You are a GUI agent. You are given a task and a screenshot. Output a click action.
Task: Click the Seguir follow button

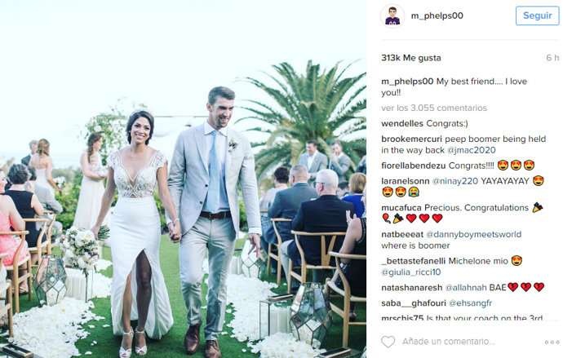tap(537, 15)
